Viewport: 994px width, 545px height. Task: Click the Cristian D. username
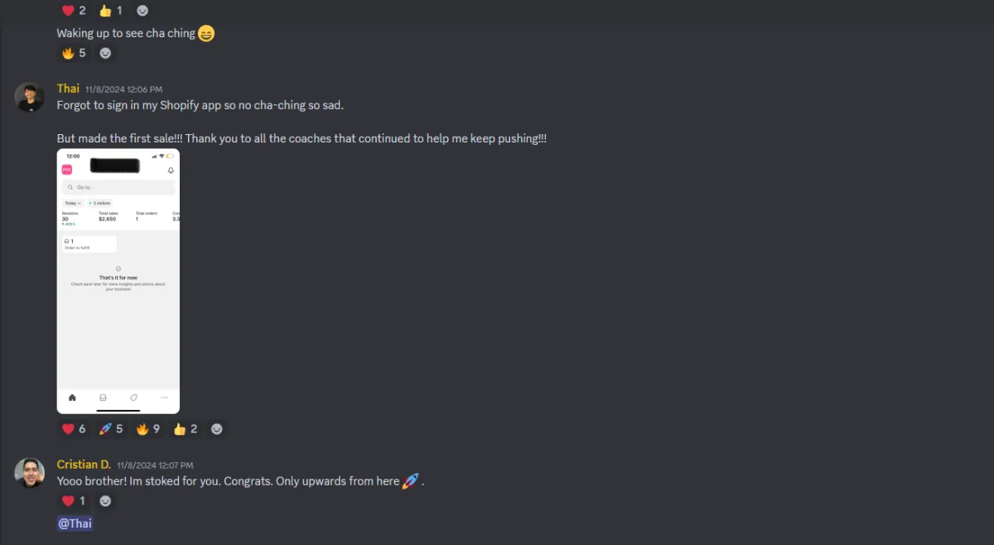click(84, 465)
